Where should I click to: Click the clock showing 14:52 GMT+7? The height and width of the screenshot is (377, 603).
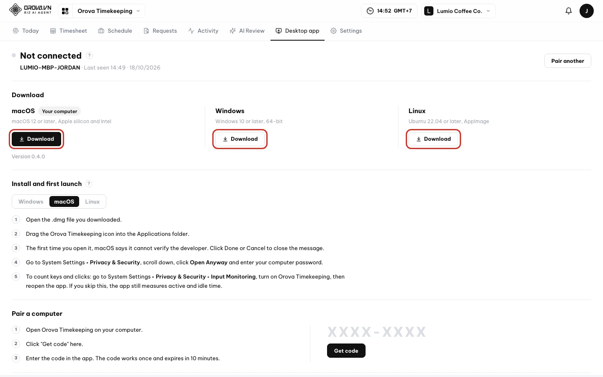[389, 11]
